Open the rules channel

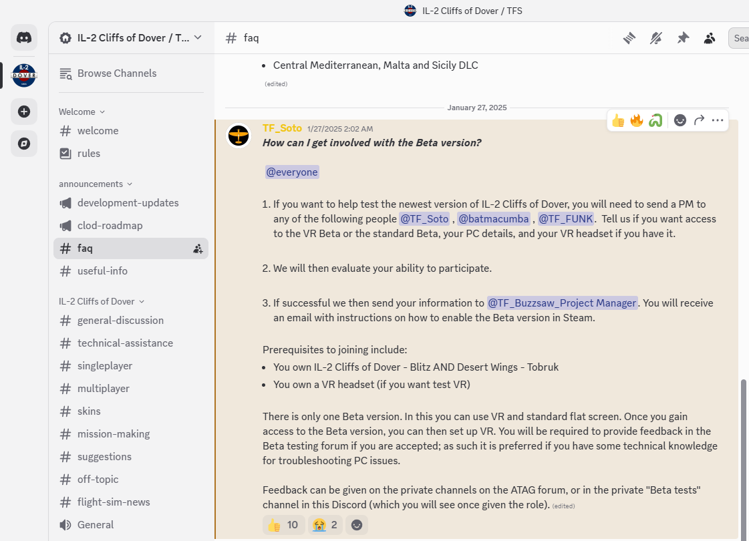coord(131,153)
